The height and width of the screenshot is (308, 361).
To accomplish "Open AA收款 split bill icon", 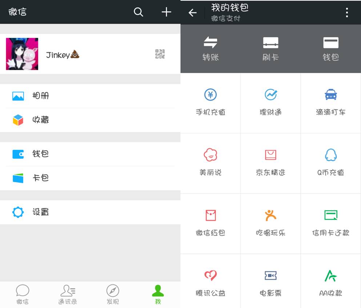I will [331, 276].
